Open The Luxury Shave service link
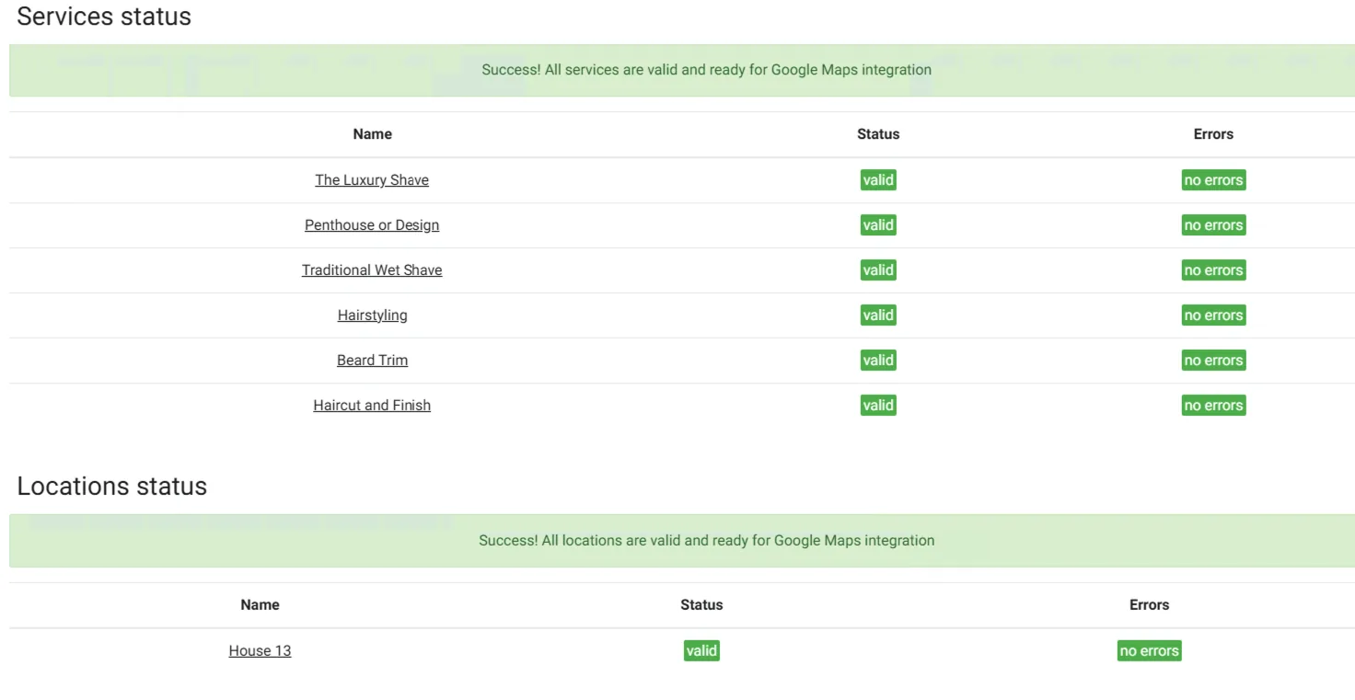This screenshot has width=1355, height=700. tap(372, 180)
